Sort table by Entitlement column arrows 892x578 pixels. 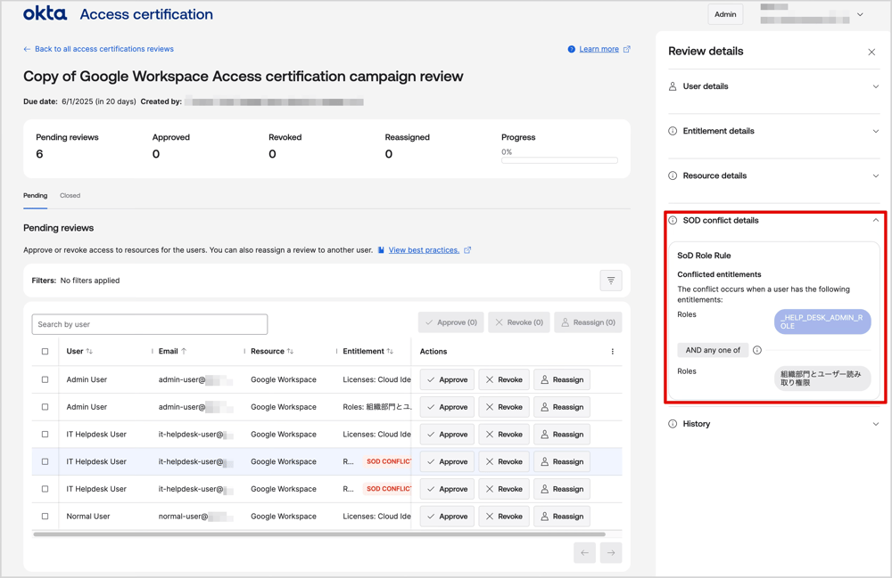[x=390, y=352]
